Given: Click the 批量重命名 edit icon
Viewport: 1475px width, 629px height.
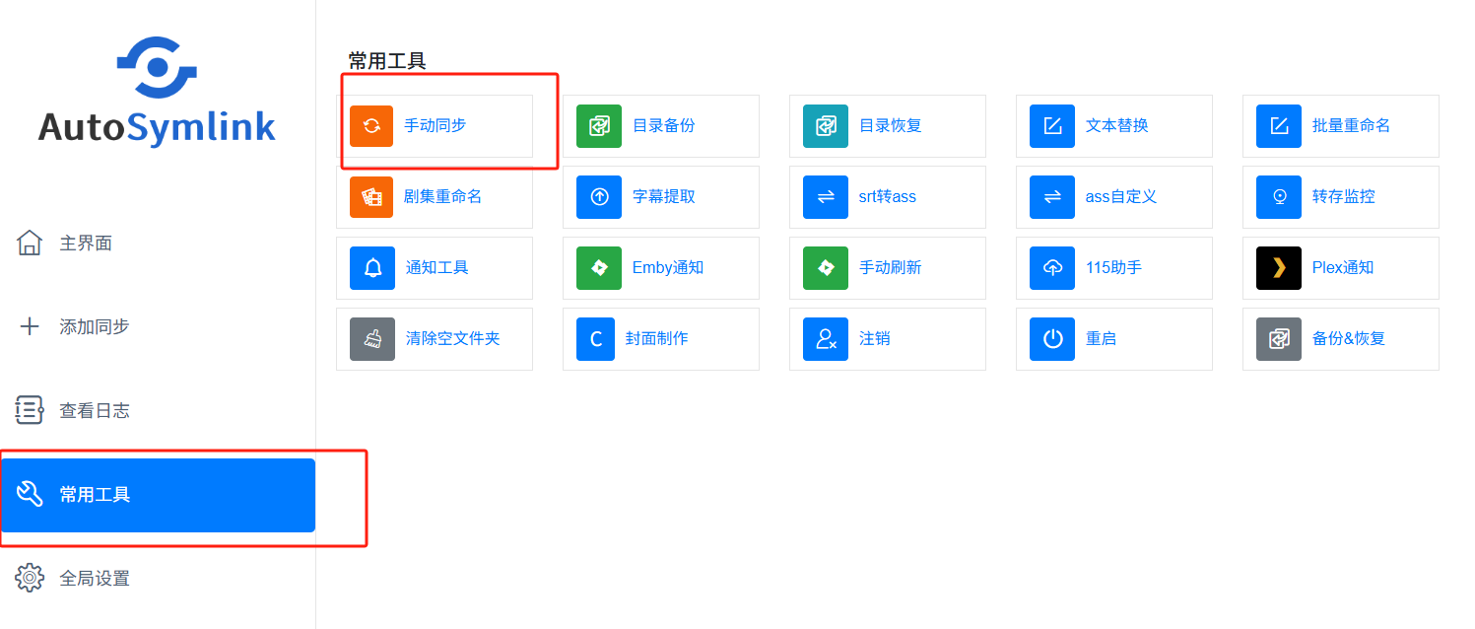Looking at the screenshot, I should click(x=1279, y=126).
